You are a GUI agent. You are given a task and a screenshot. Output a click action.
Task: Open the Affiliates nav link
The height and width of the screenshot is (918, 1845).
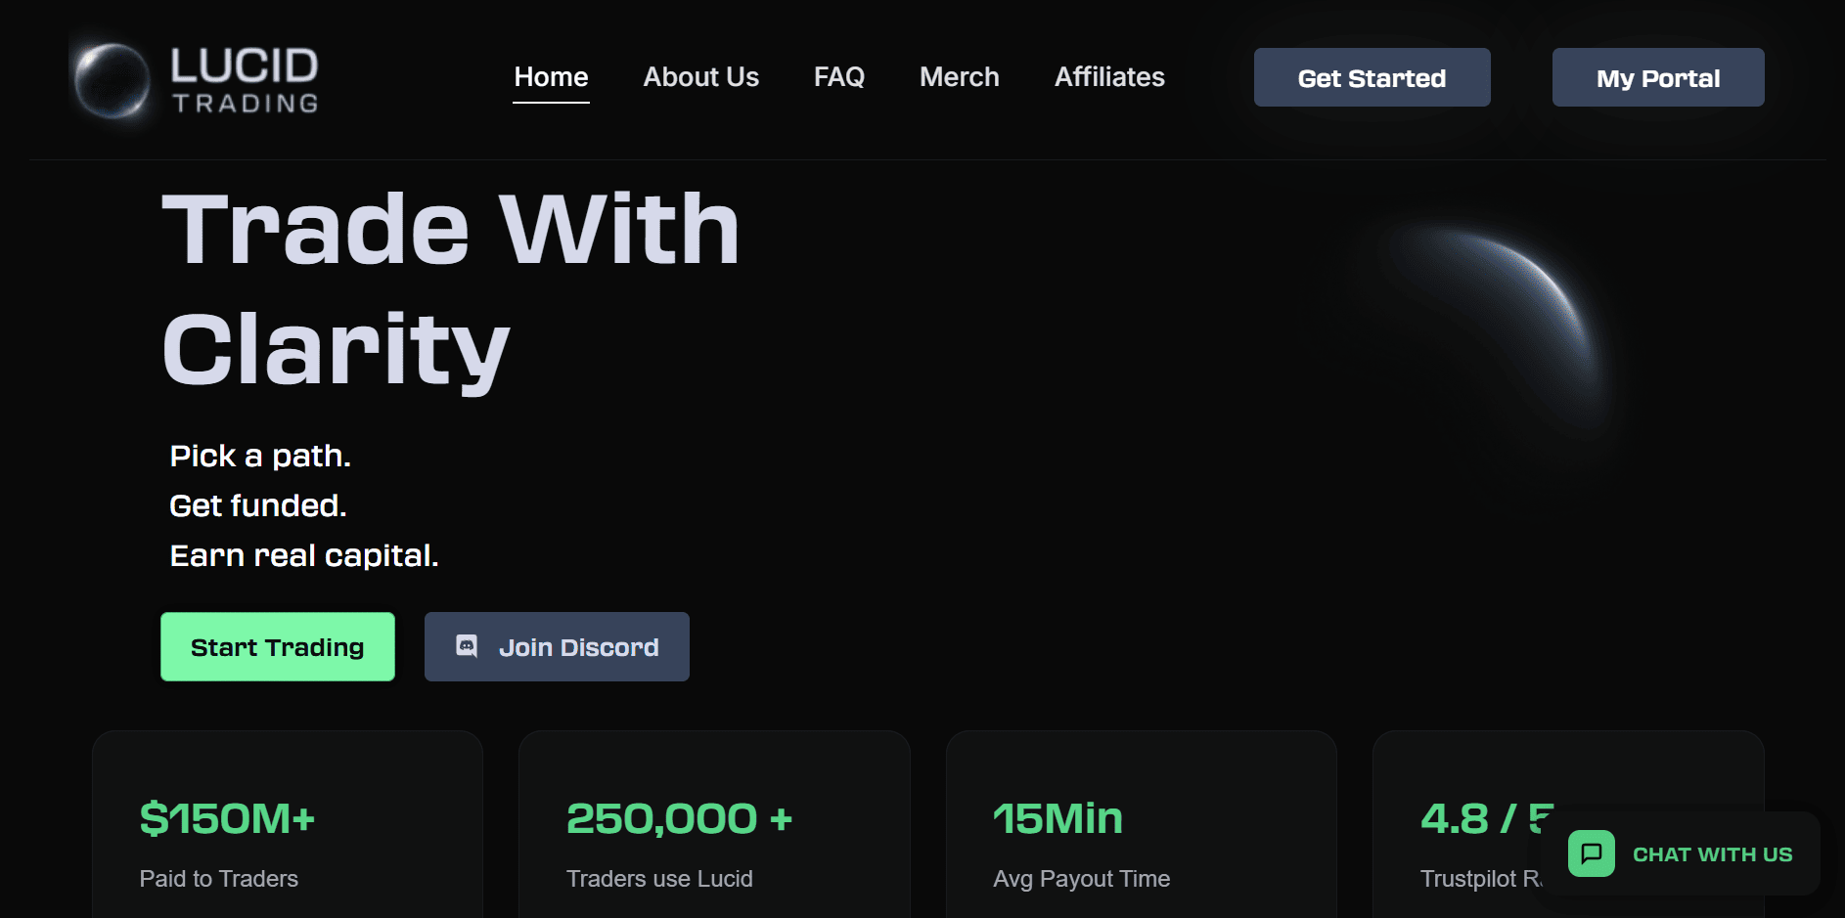[x=1109, y=77]
